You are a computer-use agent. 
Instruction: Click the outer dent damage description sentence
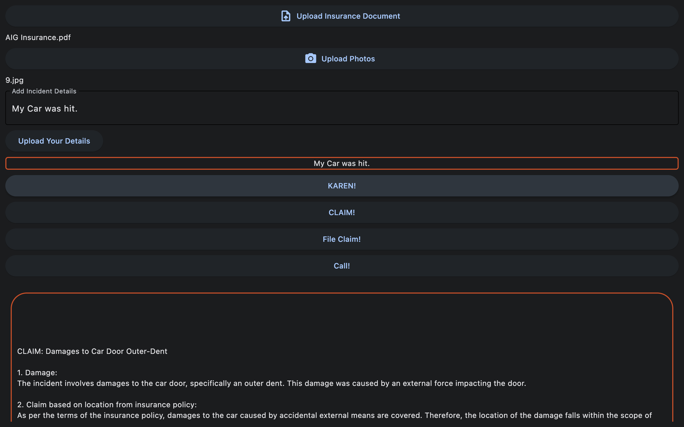[271, 383]
